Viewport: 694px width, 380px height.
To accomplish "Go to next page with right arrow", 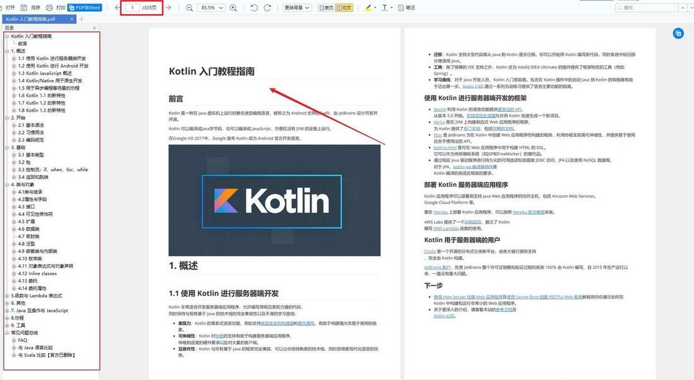I will 168,8.
